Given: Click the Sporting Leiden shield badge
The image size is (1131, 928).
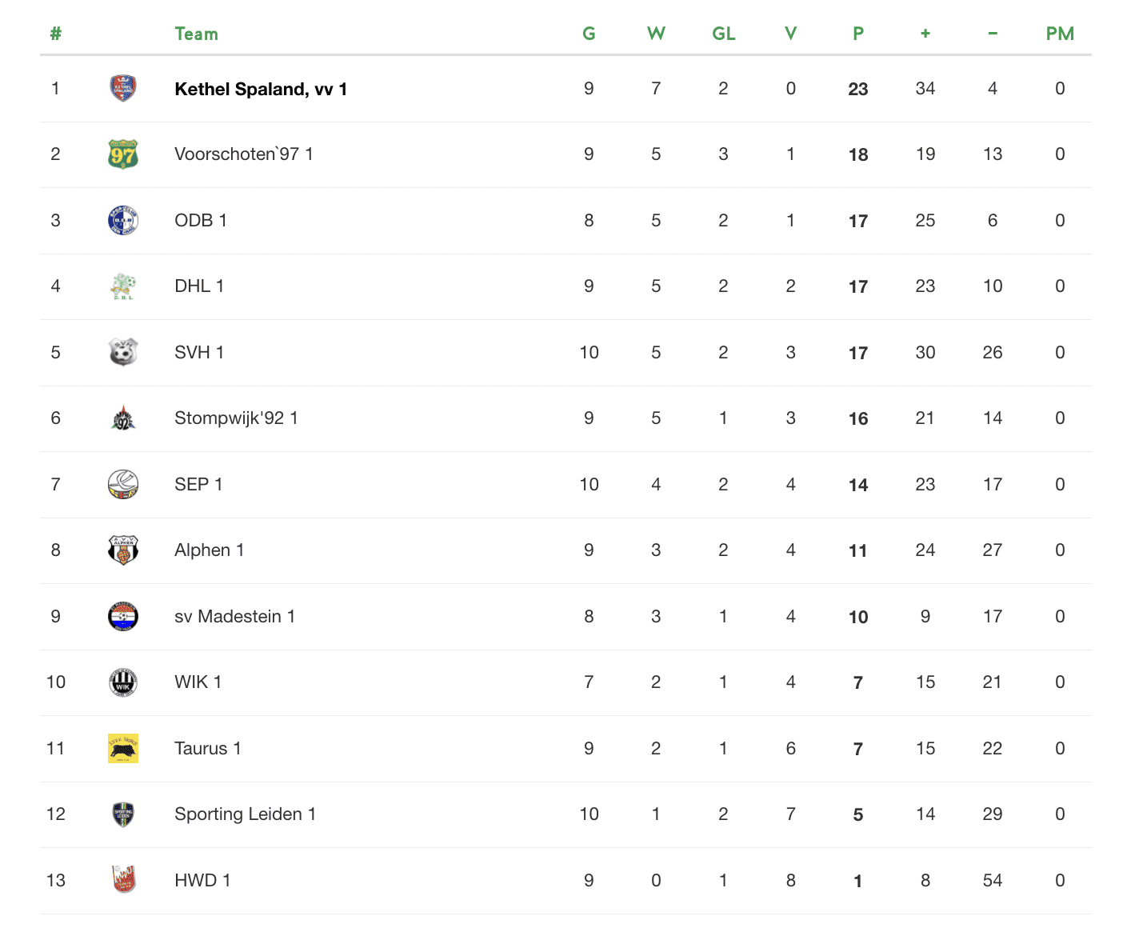Looking at the screenshot, I should (123, 814).
